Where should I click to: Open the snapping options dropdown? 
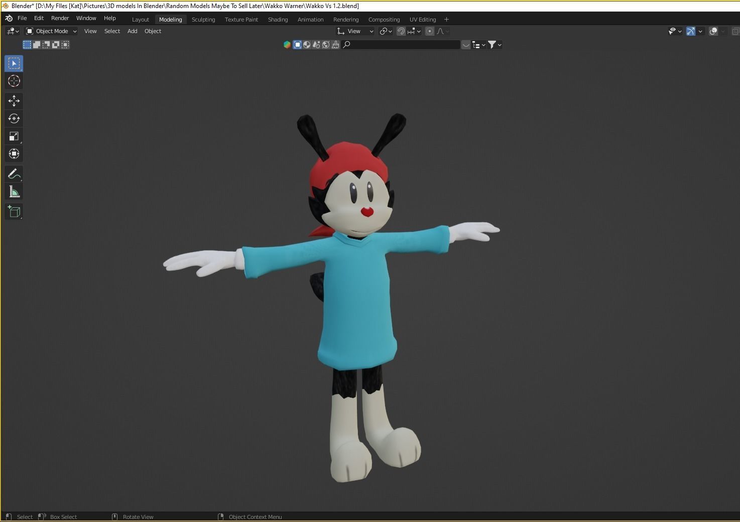coord(414,31)
